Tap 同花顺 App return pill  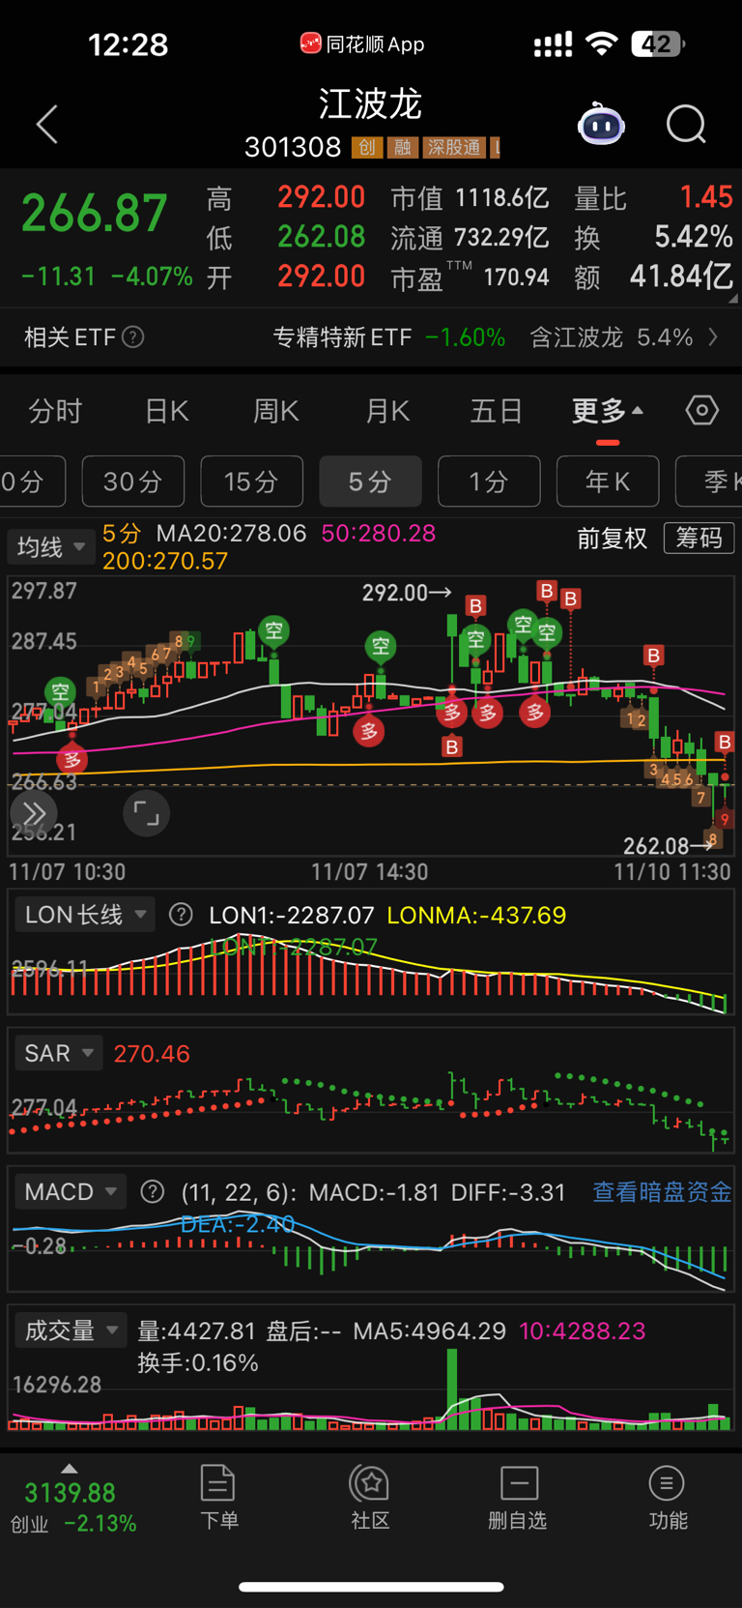(x=362, y=44)
